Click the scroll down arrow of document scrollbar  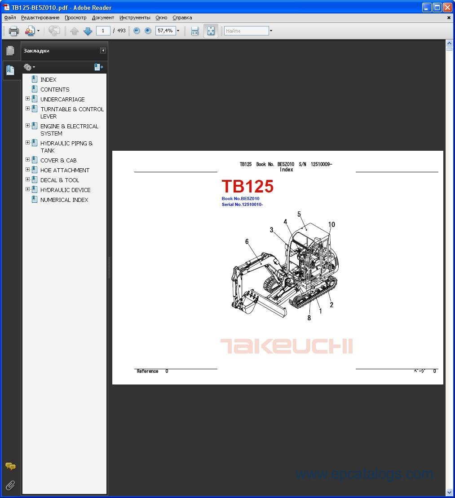click(449, 493)
